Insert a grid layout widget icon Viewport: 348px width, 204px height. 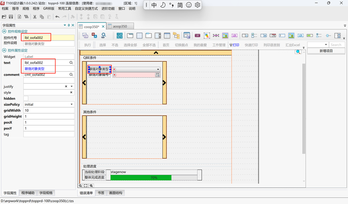(139, 35)
